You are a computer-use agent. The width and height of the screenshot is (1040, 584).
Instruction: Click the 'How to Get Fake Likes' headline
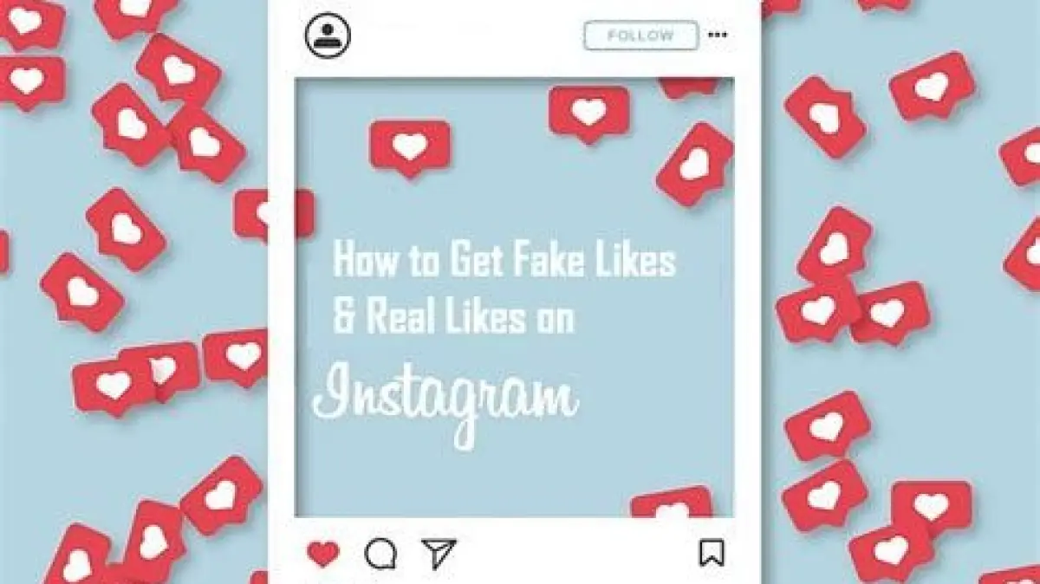(504, 260)
